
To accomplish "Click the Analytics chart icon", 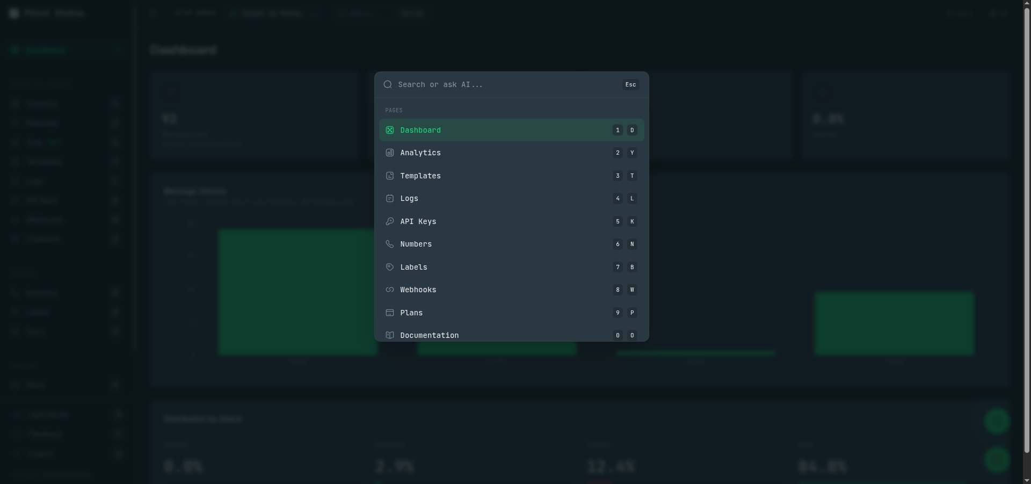I will coord(390,153).
